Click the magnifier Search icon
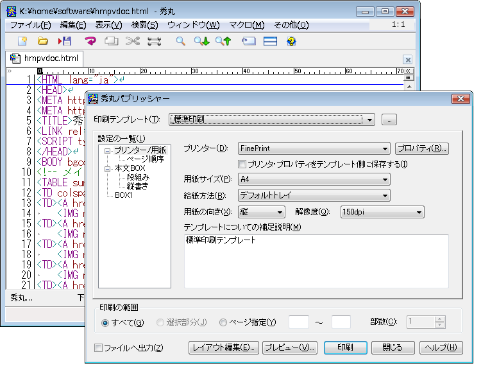The height and width of the screenshot is (386, 490). click(x=180, y=41)
